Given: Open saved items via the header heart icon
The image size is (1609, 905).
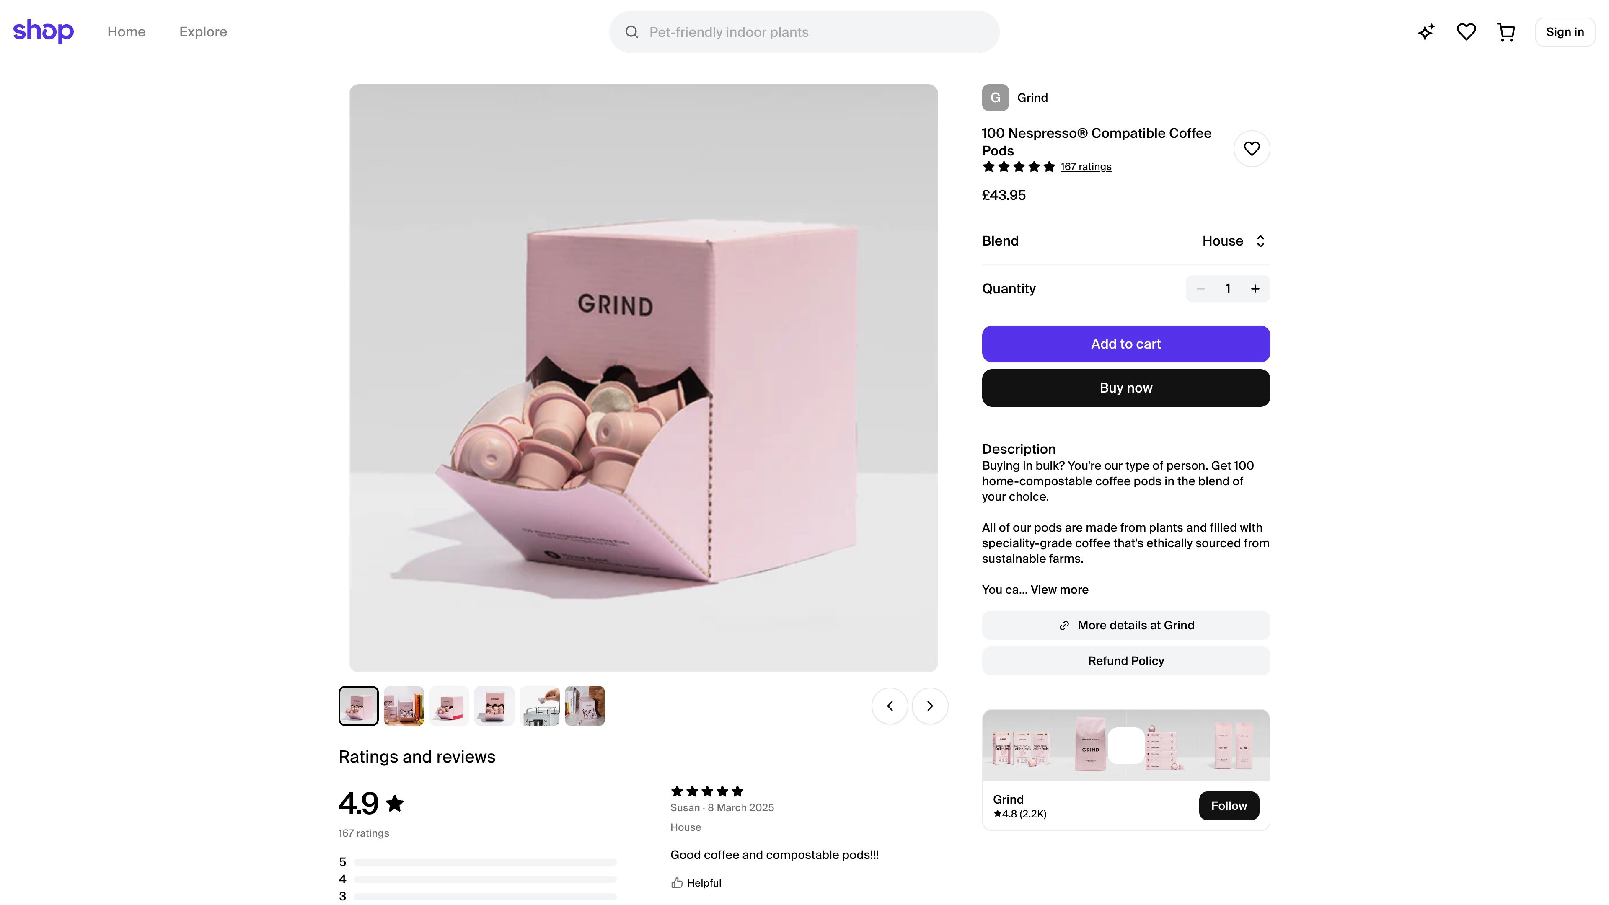Looking at the screenshot, I should pyautogui.click(x=1465, y=31).
